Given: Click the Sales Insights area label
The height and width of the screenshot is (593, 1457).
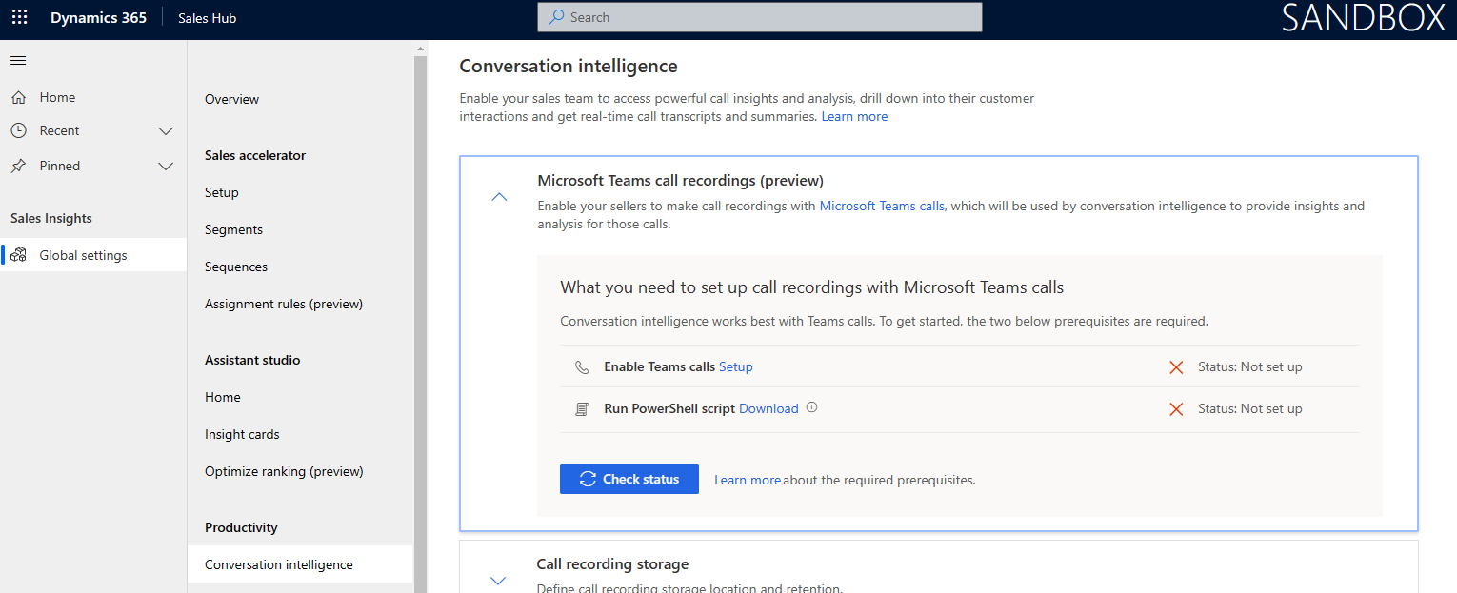Looking at the screenshot, I should (51, 218).
